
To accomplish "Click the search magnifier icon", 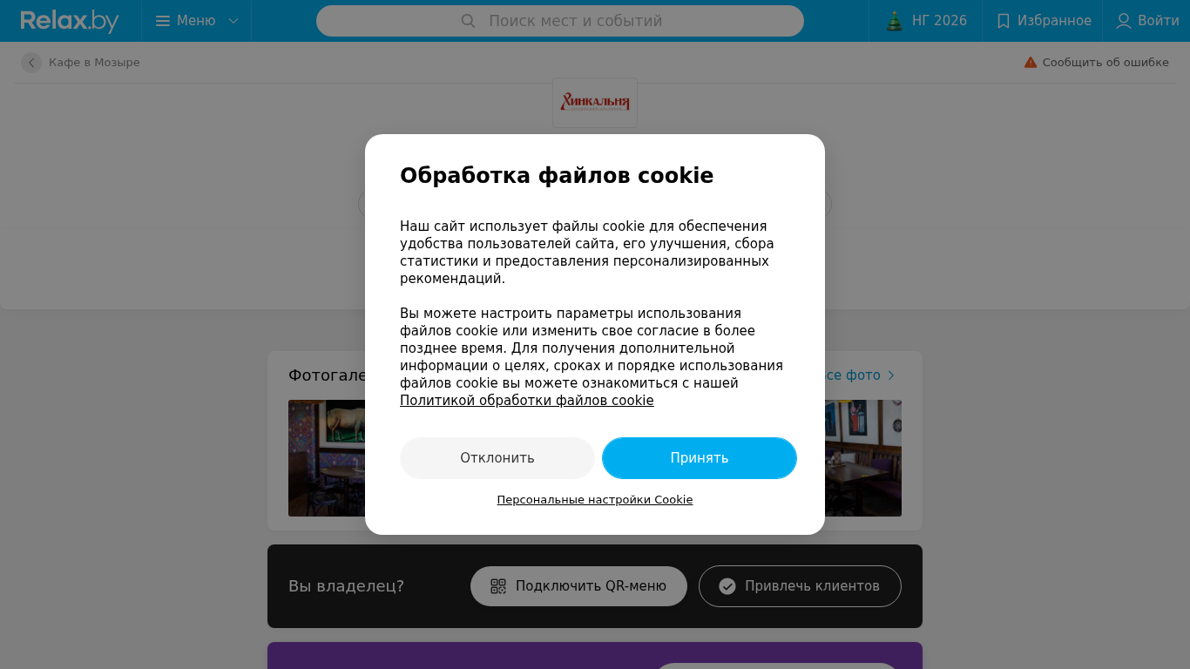I will coord(468,21).
